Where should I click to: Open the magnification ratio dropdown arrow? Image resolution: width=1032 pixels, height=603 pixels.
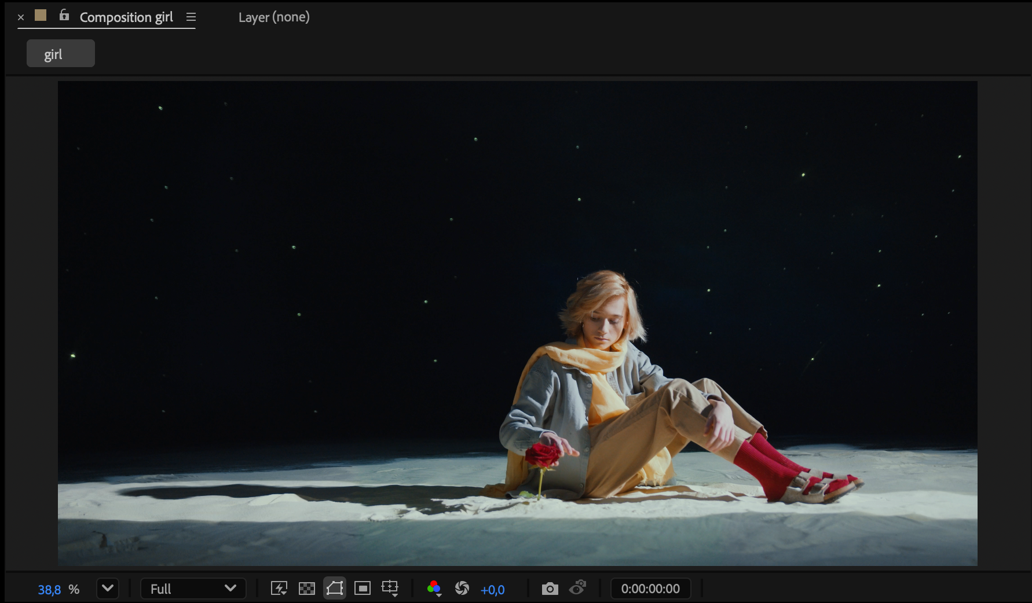[x=108, y=589]
